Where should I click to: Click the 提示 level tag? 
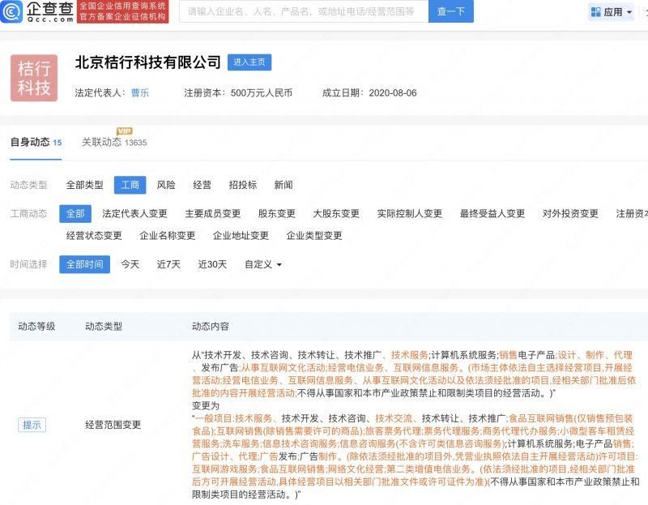[x=32, y=425]
